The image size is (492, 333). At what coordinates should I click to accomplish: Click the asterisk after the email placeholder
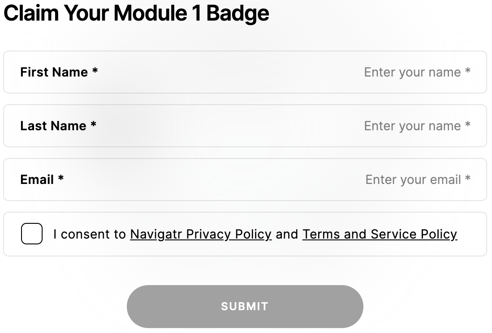pos(468,179)
